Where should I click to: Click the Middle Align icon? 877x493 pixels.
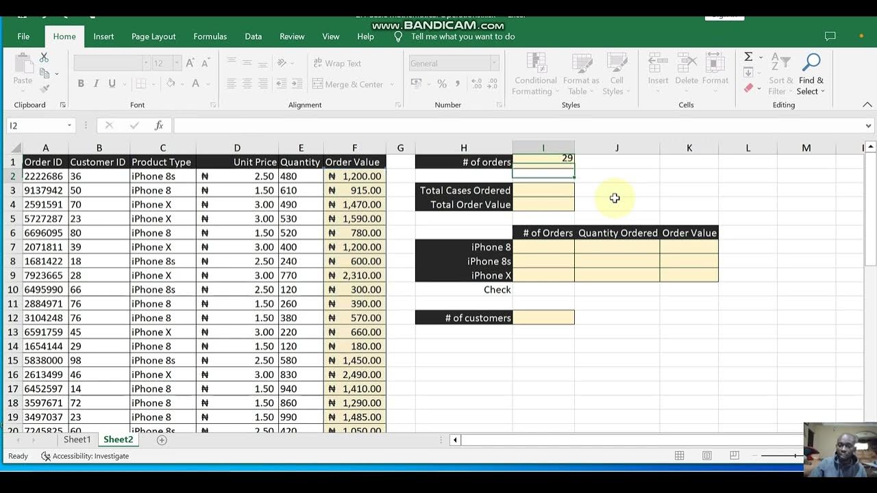point(247,63)
